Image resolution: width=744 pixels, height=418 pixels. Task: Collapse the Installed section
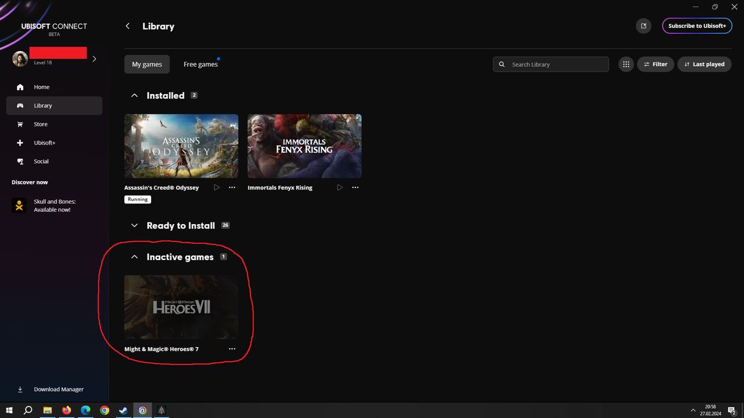click(134, 95)
